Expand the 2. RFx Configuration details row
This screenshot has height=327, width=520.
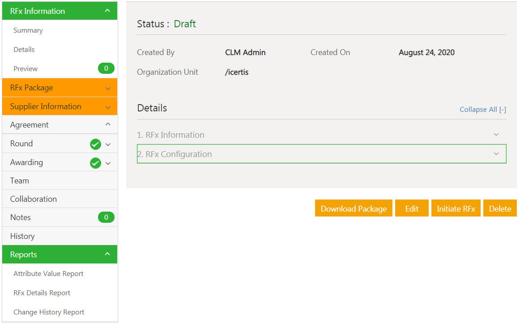point(496,154)
